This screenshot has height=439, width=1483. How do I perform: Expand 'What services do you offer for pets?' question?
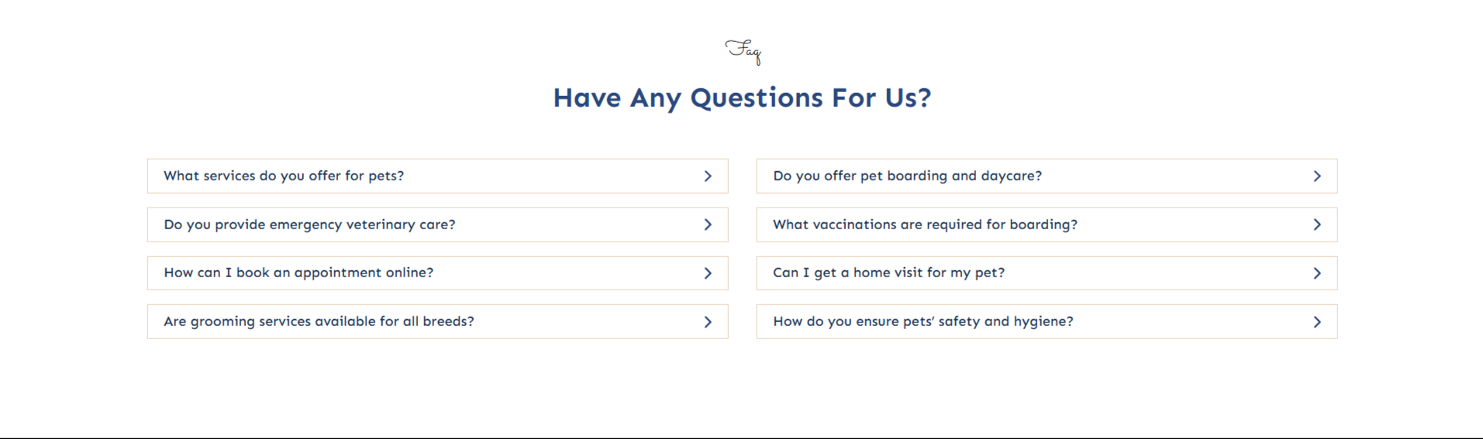click(284, 176)
